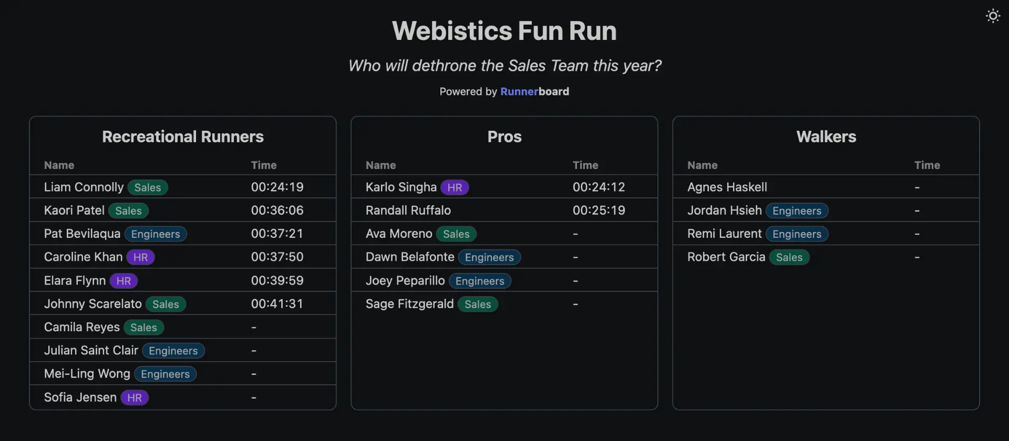Click the Walkers group heading
Screen dimensions: 1009x441
(826, 136)
